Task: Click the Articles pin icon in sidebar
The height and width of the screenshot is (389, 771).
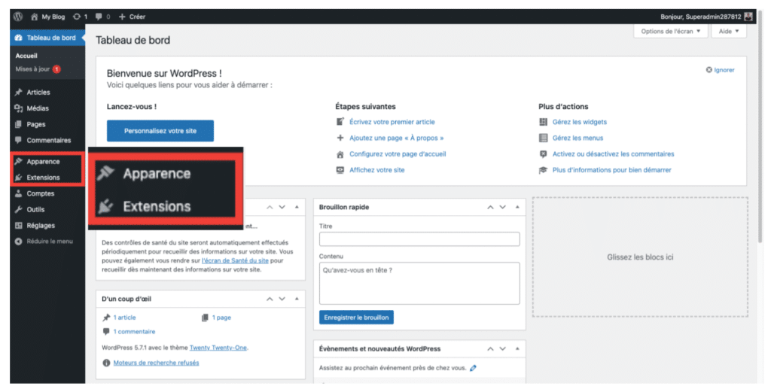Action: [x=19, y=93]
